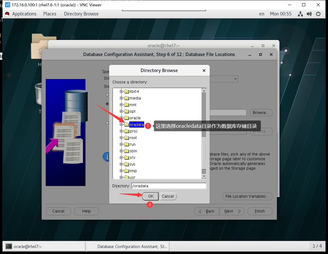328x254 pixels.
Task: Expand the media tree node
Action: point(121,98)
